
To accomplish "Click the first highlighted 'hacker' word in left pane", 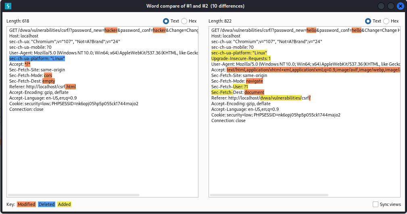I will coord(111,30).
